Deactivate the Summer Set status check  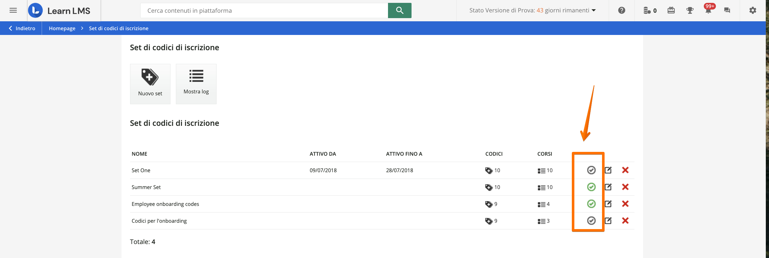[x=591, y=187]
